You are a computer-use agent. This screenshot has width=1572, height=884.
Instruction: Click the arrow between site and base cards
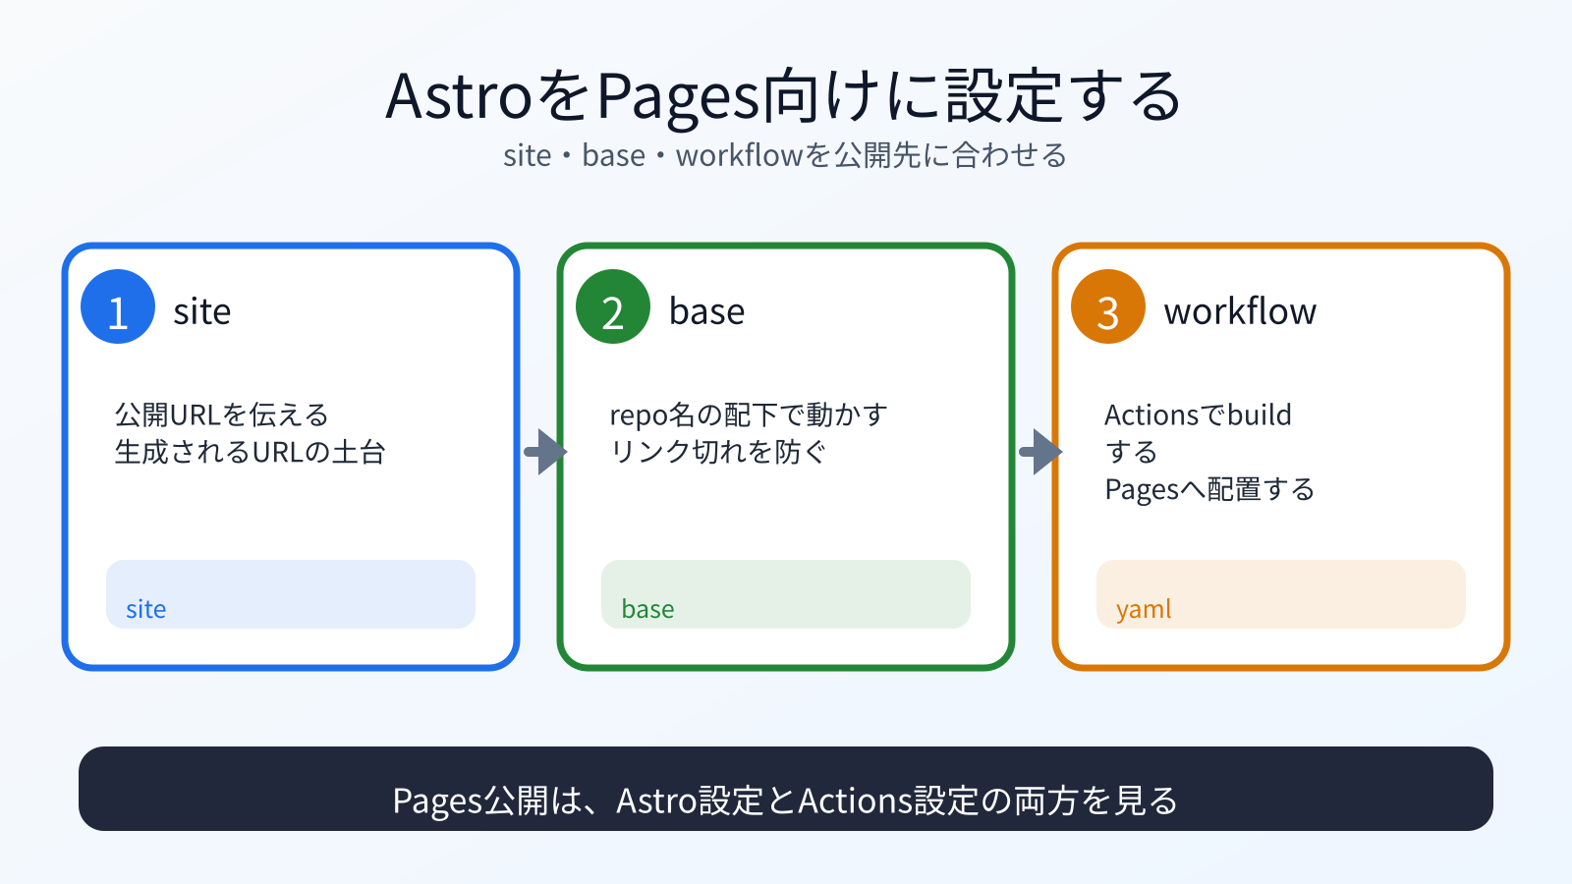(545, 452)
